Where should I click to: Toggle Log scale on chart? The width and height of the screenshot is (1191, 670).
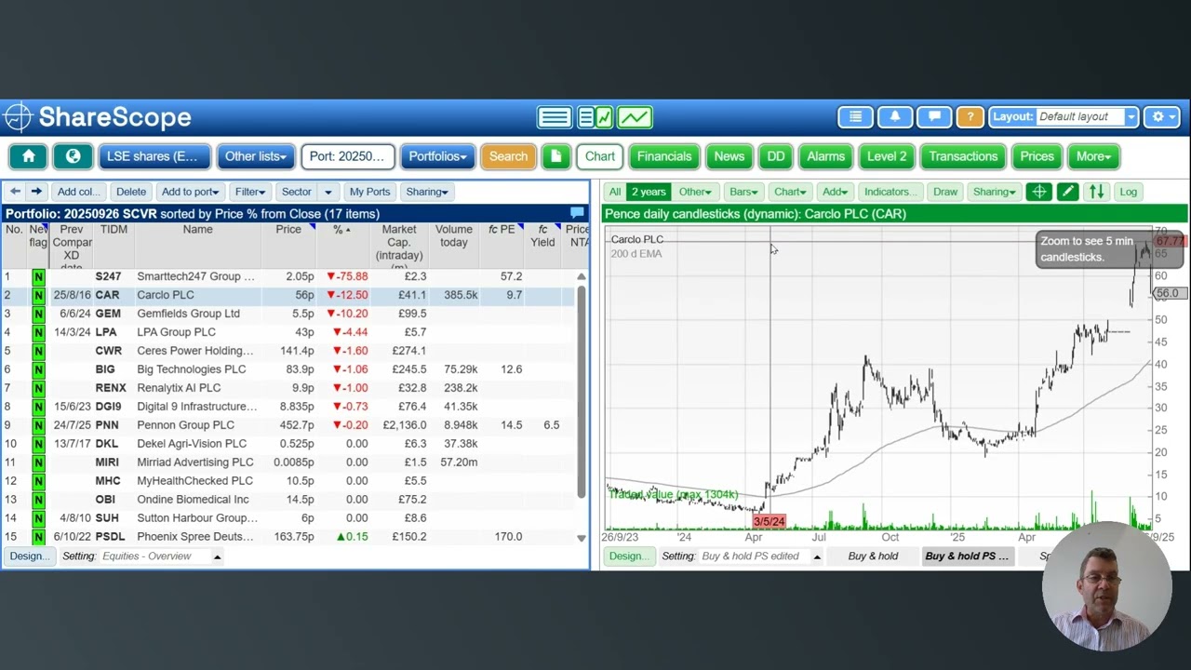pos(1128,192)
